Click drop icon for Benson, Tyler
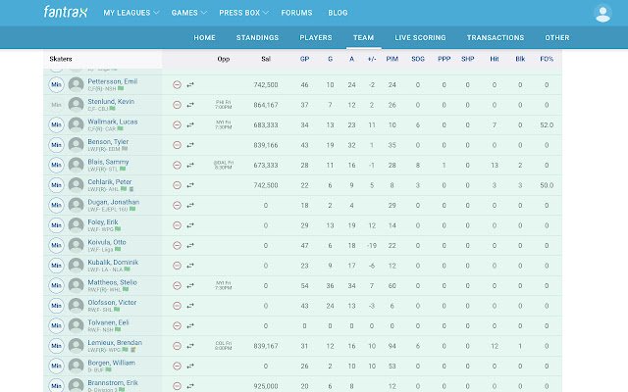The height and width of the screenshot is (392, 628). [177, 145]
